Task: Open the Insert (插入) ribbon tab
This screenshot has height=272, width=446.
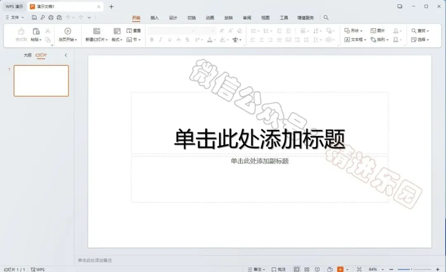Action: click(154, 18)
